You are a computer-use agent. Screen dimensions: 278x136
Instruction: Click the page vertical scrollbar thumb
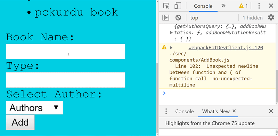click(157, 98)
